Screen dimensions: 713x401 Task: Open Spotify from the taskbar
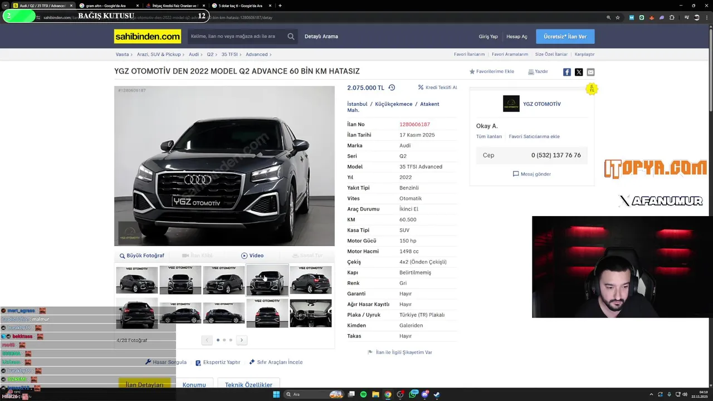pos(363,394)
